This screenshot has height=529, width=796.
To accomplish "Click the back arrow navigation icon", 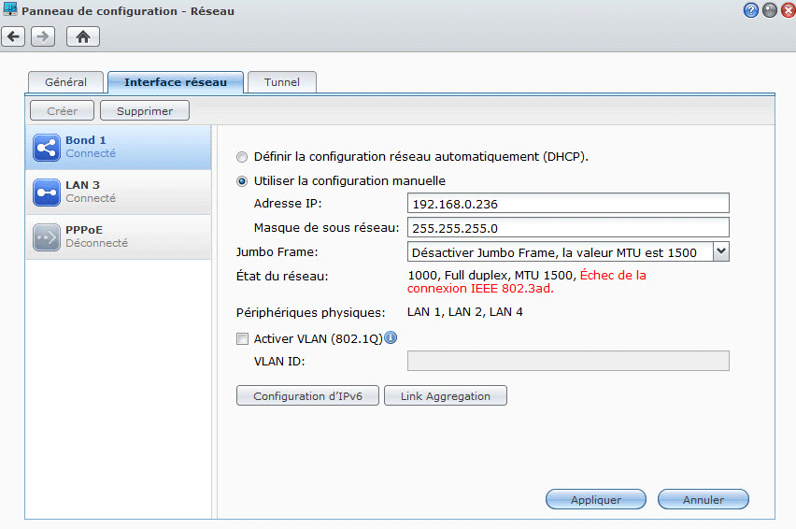I will click(13, 36).
